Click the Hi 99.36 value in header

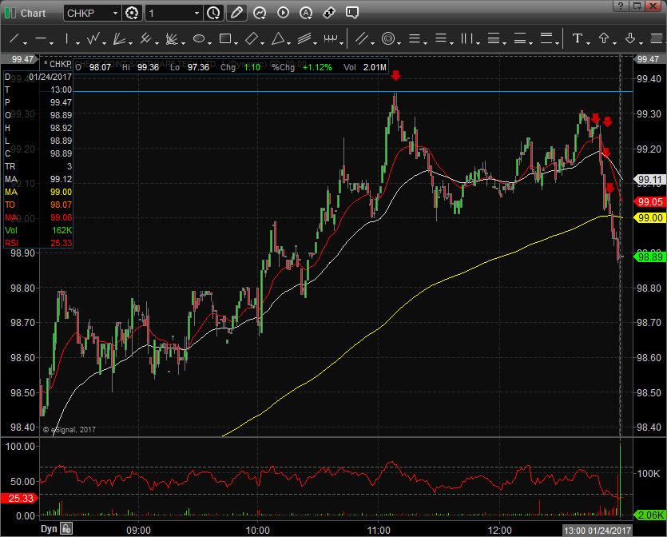coord(148,67)
